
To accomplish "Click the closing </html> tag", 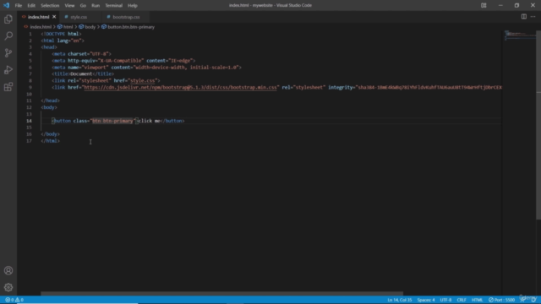I will click(x=51, y=141).
